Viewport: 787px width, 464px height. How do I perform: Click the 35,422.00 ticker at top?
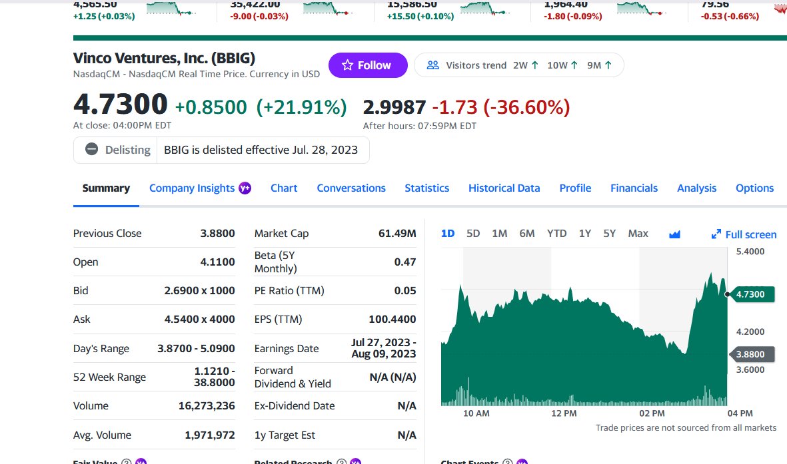coord(255,5)
